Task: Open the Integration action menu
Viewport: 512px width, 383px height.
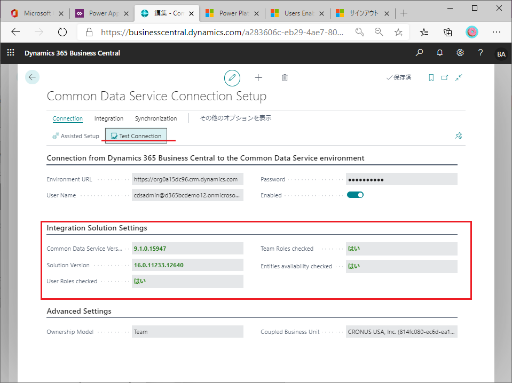Action: tap(109, 118)
